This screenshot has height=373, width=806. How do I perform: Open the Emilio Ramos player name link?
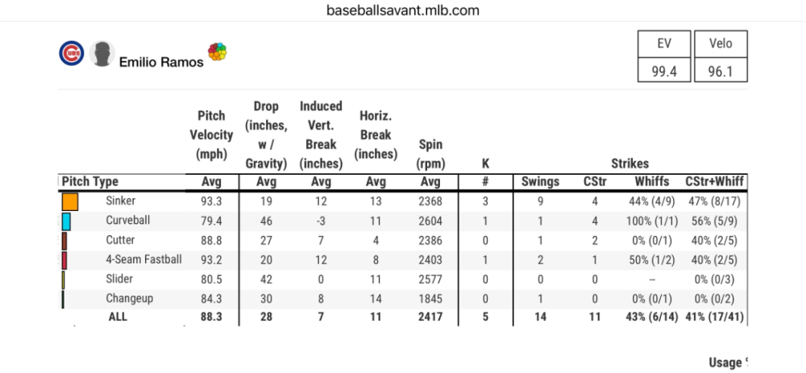pos(161,62)
